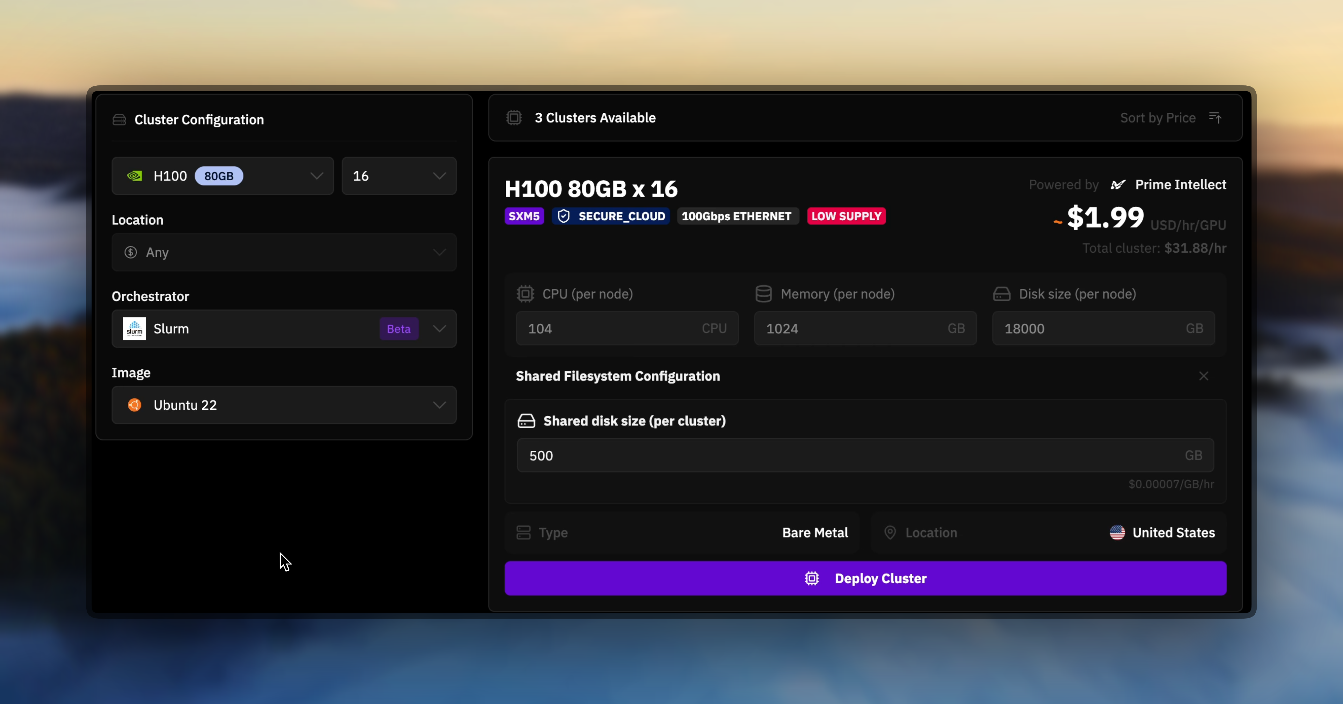The image size is (1343, 704).
Task: Open the H100 80GB GPU type dropdown
Action: pos(223,176)
